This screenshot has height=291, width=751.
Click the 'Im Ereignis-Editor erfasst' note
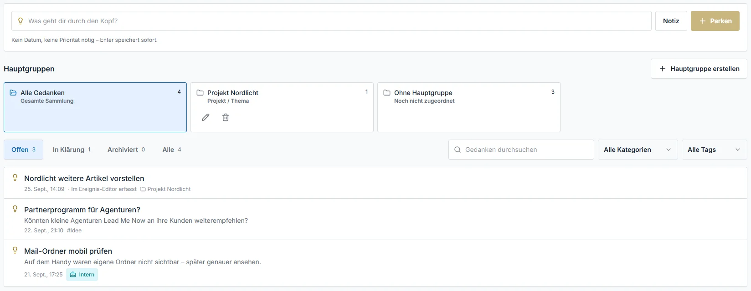[x=104, y=189]
